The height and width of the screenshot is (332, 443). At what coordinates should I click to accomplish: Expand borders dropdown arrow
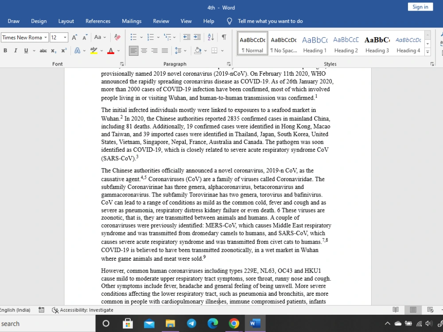[x=222, y=50]
